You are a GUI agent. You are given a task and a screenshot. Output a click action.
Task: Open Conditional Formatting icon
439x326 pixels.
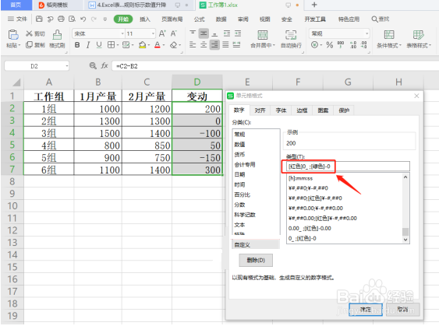point(389,35)
